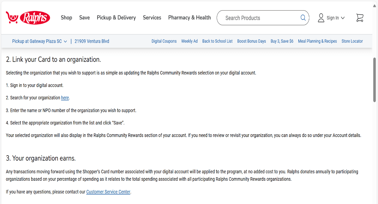Image resolution: width=378 pixels, height=204 pixels.
Task: Click the 'Sign In' label text
Action: (333, 18)
